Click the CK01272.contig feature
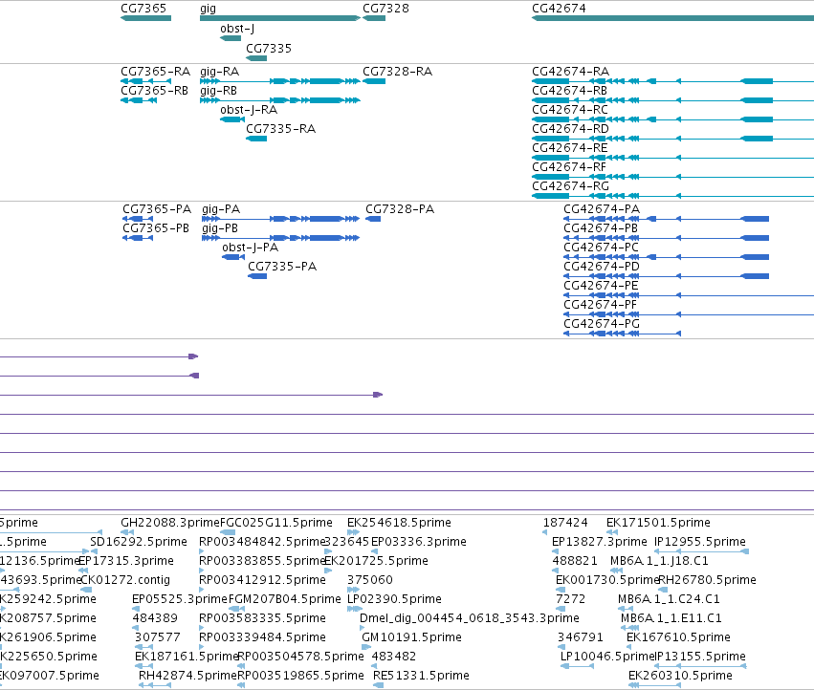The height and width of the screenshot is (690, 814). pos(87,590)
